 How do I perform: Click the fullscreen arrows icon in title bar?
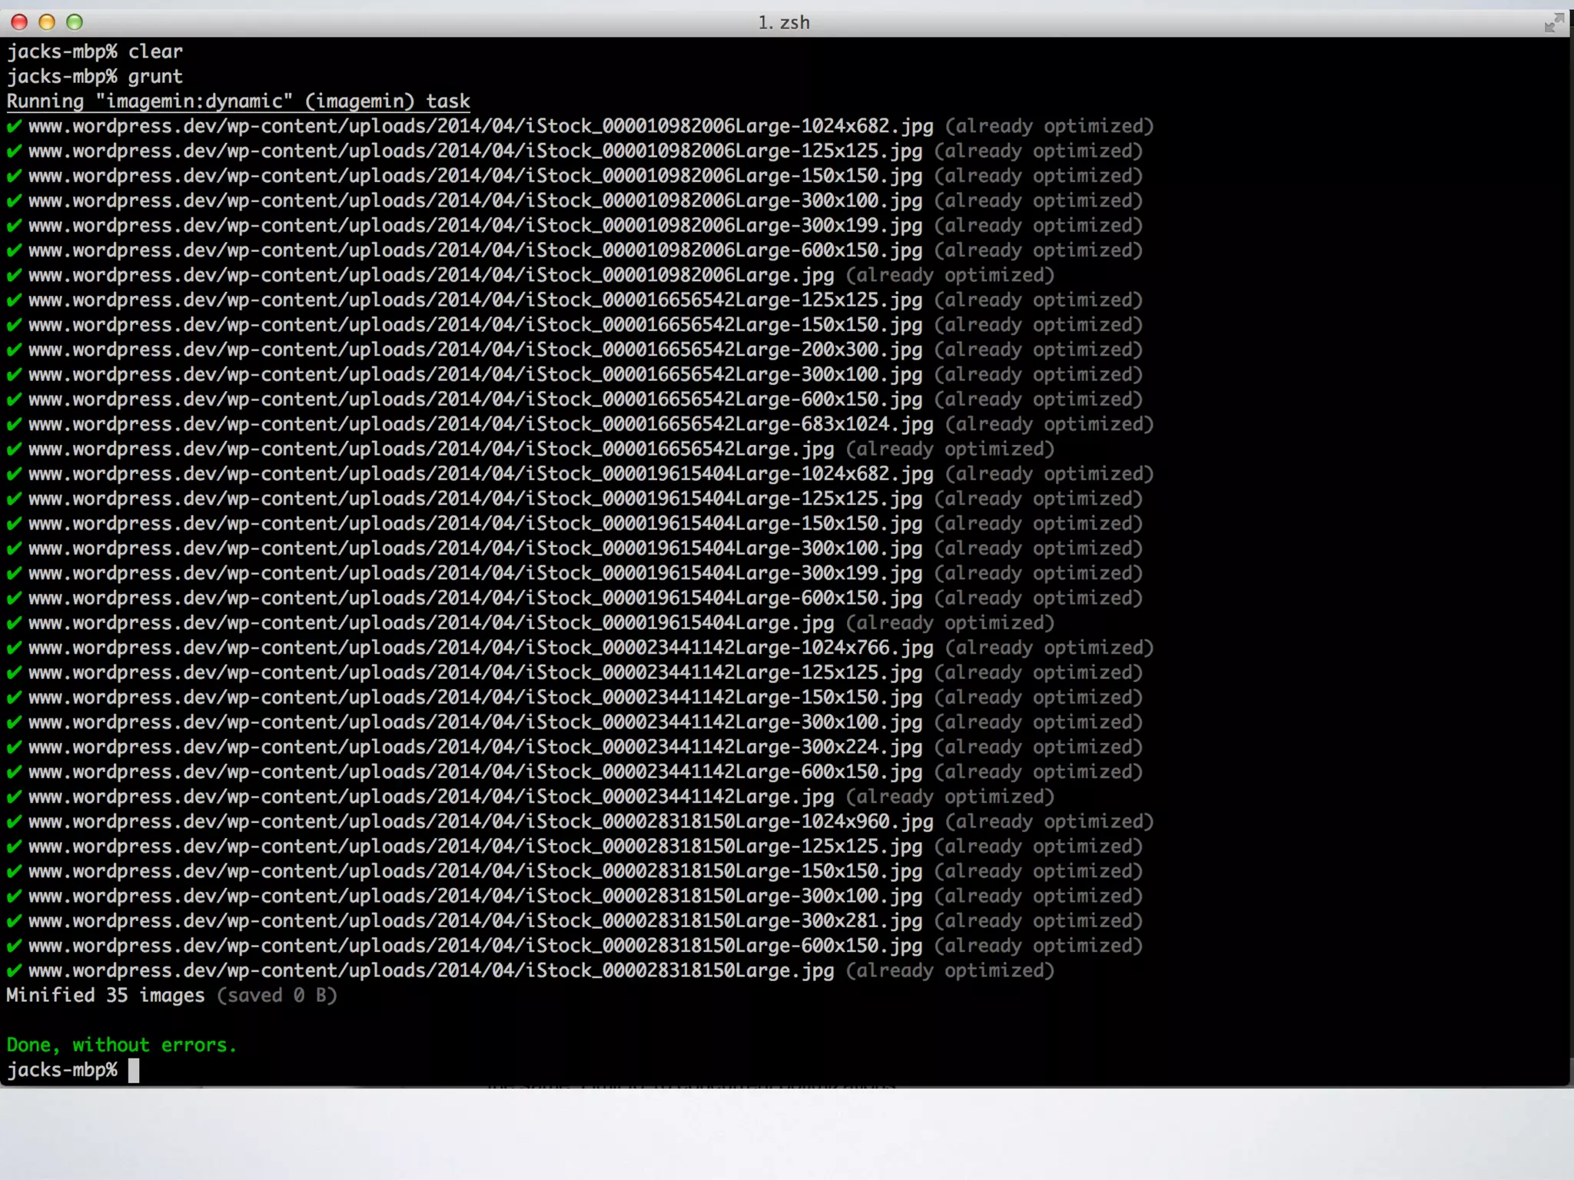(1553, 22)
